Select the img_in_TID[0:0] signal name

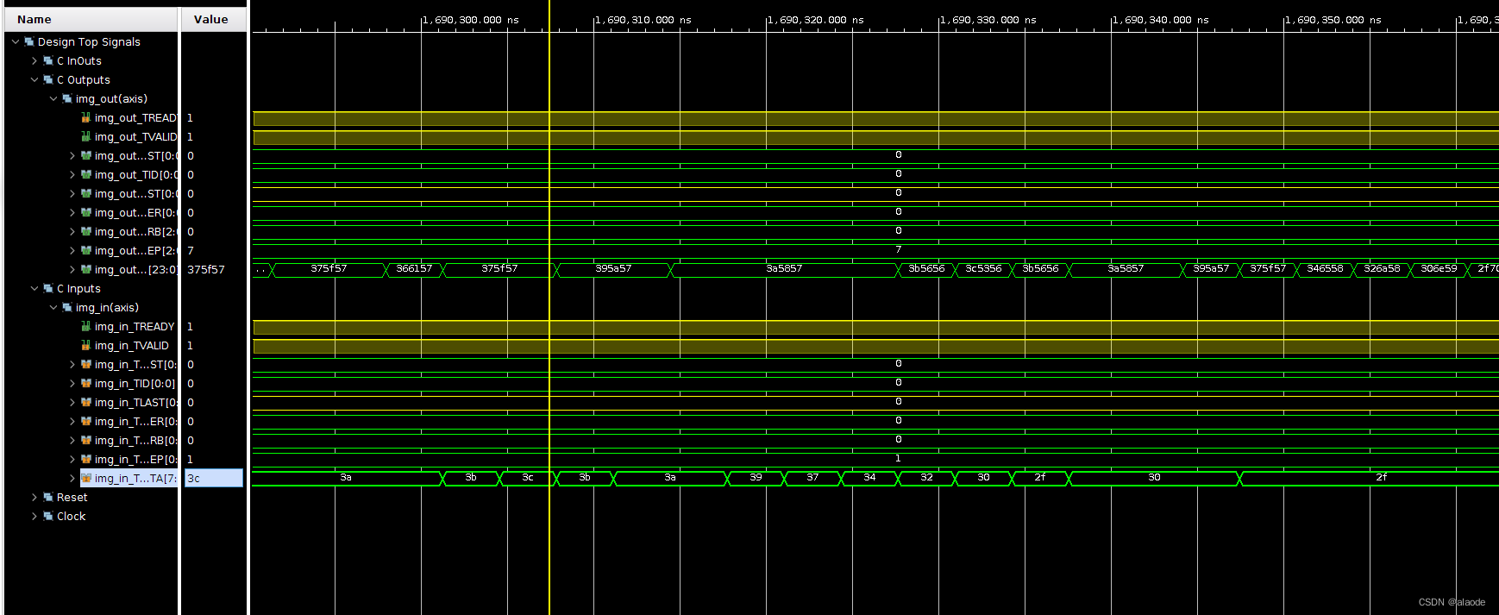pyautogui.click(x=135, y=383)
